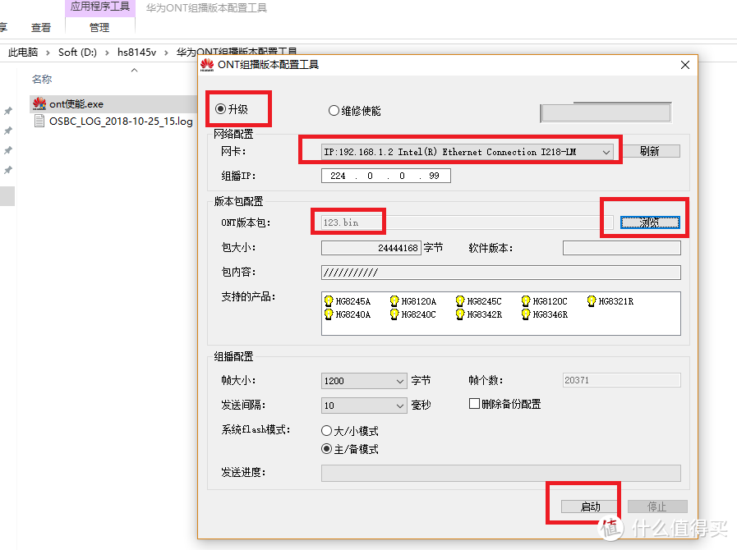Click the last octet 99 of 组播IP
Screen dimensions: 737x550
(434, 176)
